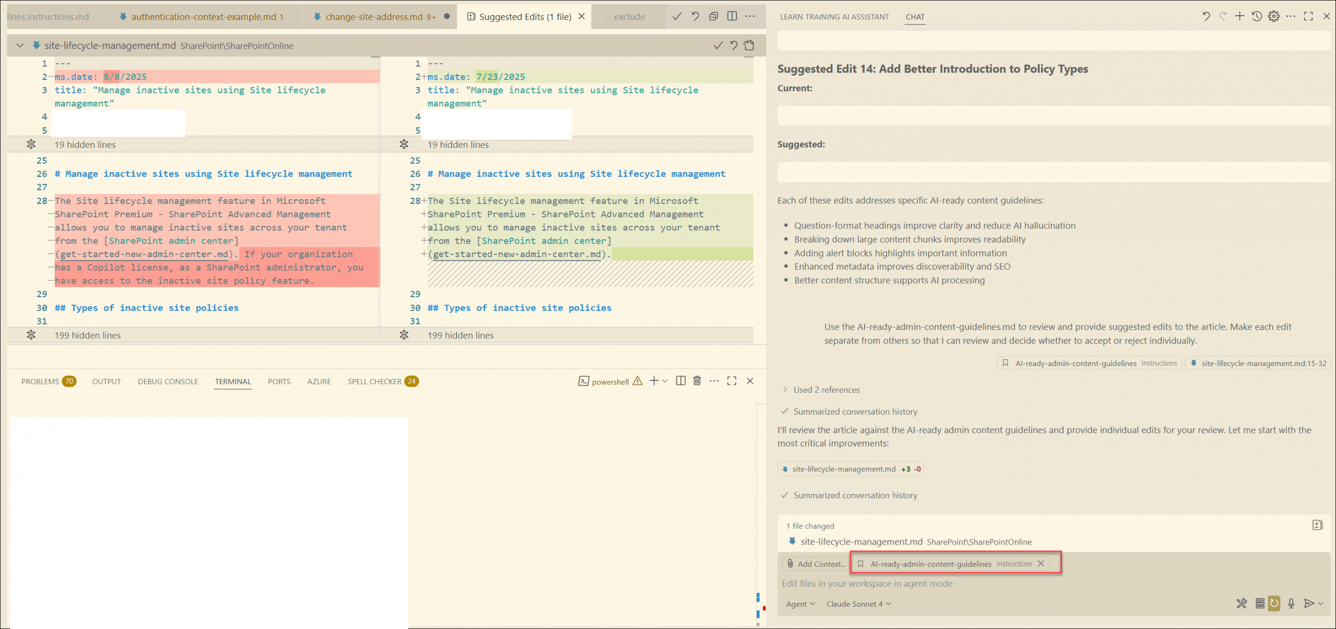Toggle the highlighted auto-refresh icon in the chat input
1336x629 pixels.
(1274, 603)
